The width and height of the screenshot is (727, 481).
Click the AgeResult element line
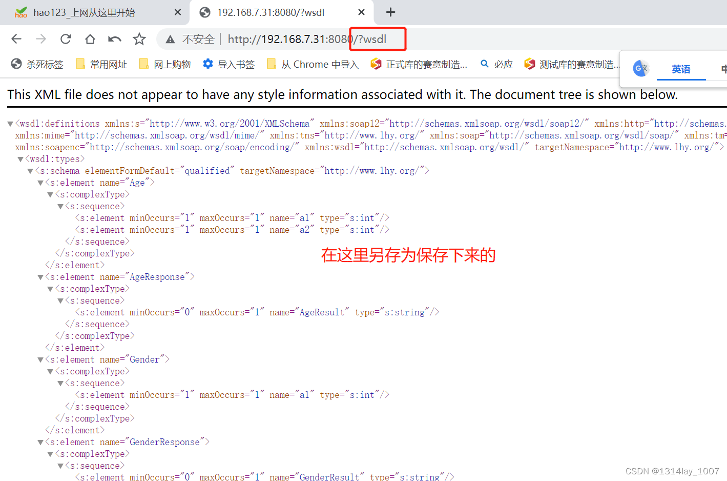257,312
